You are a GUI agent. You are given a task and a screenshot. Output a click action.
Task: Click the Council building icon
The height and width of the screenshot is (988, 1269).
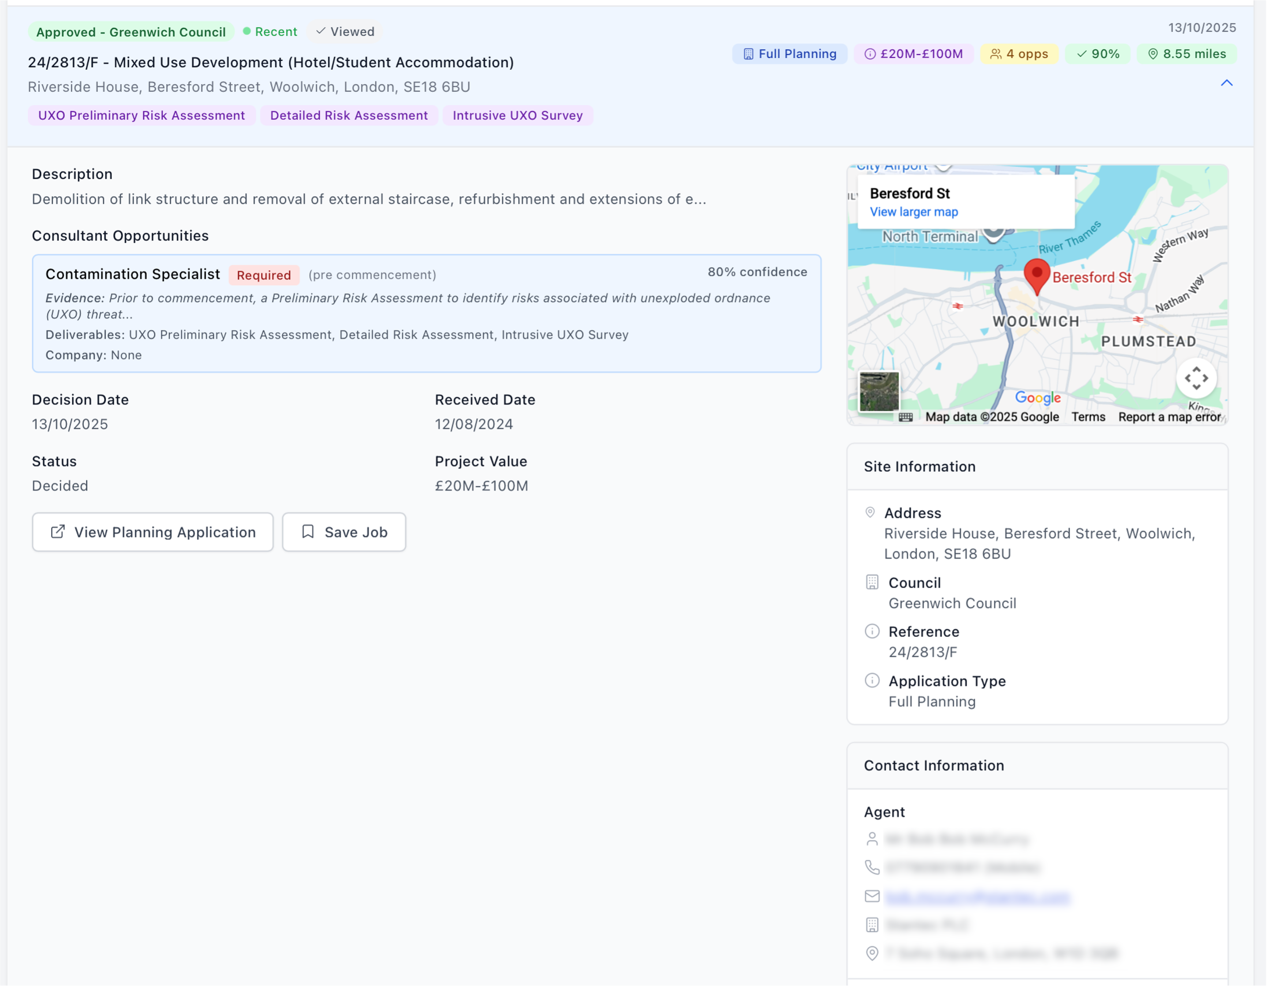(874, 583)
